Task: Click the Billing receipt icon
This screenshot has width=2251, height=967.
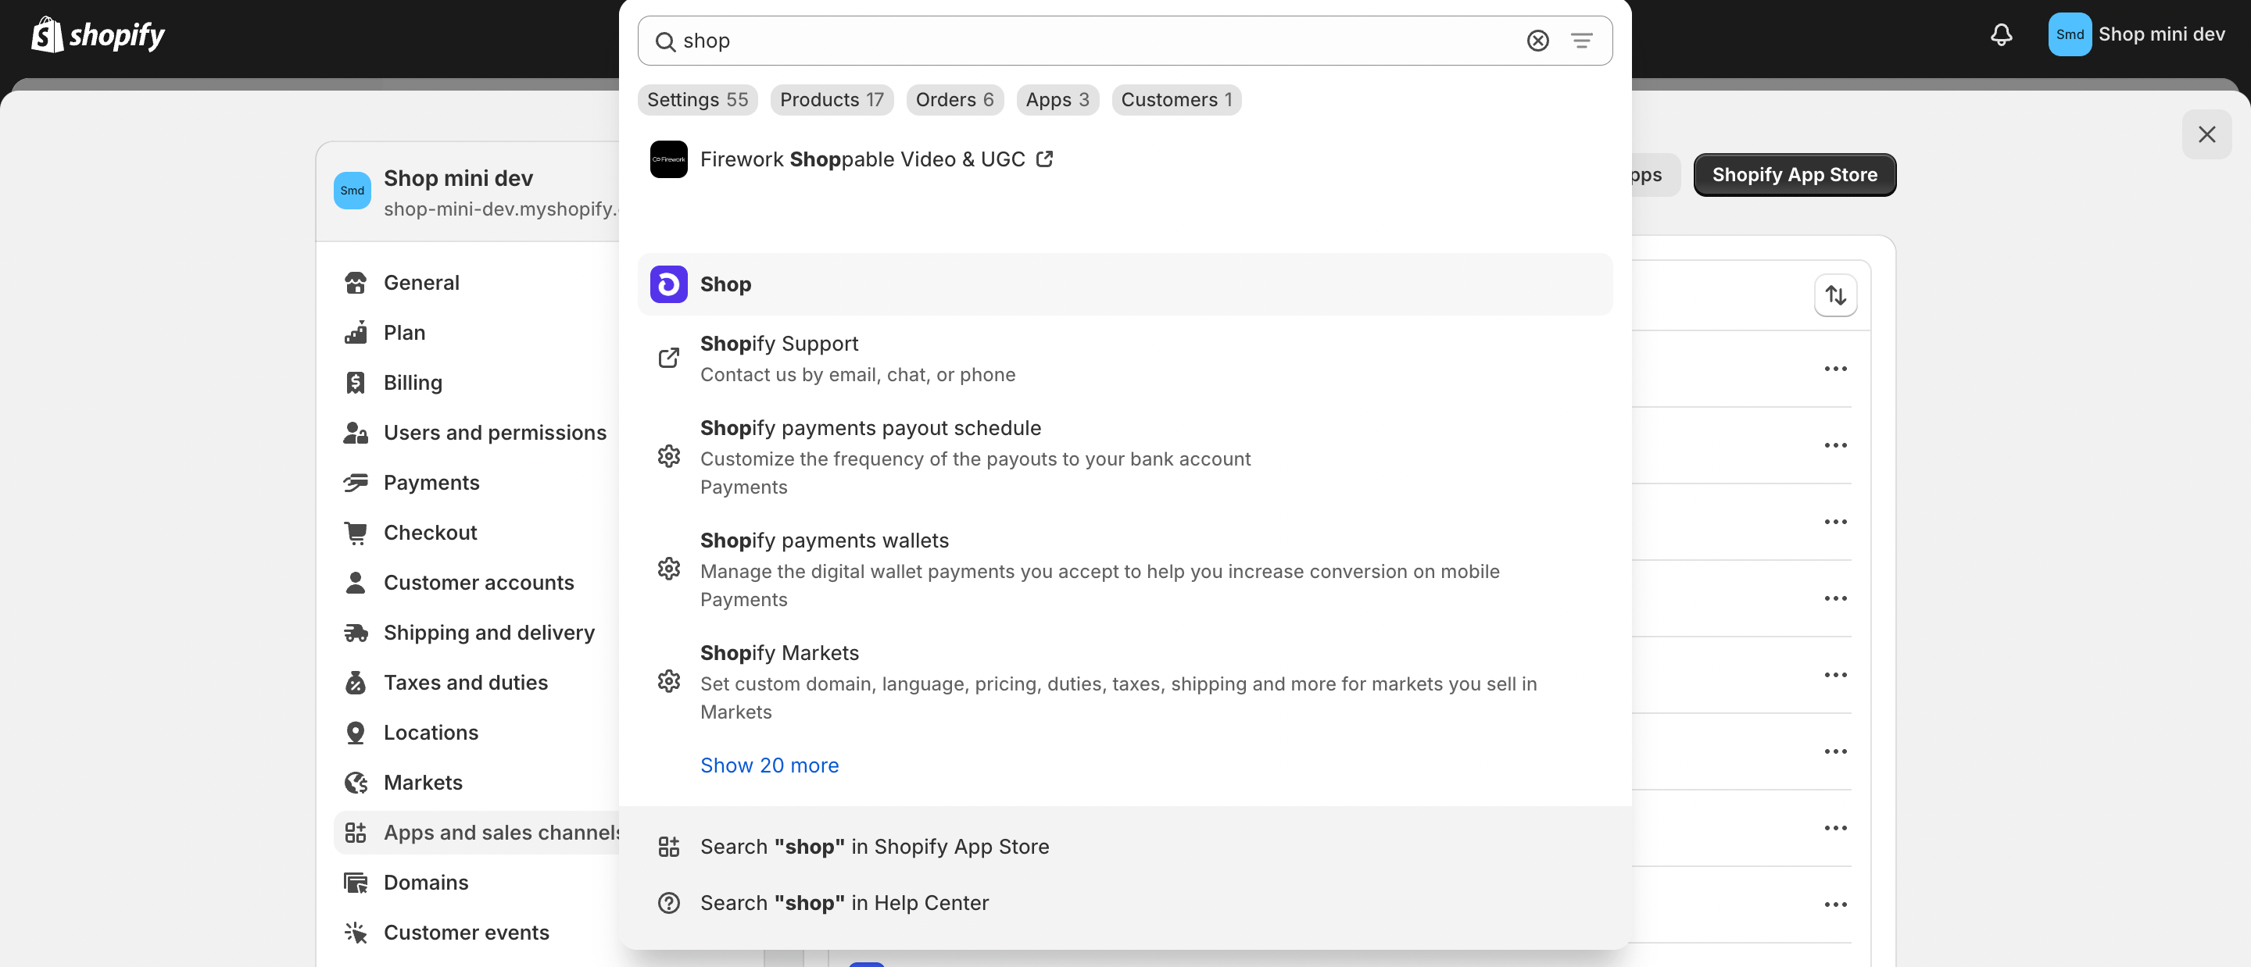Action: [x=356, y=384]
